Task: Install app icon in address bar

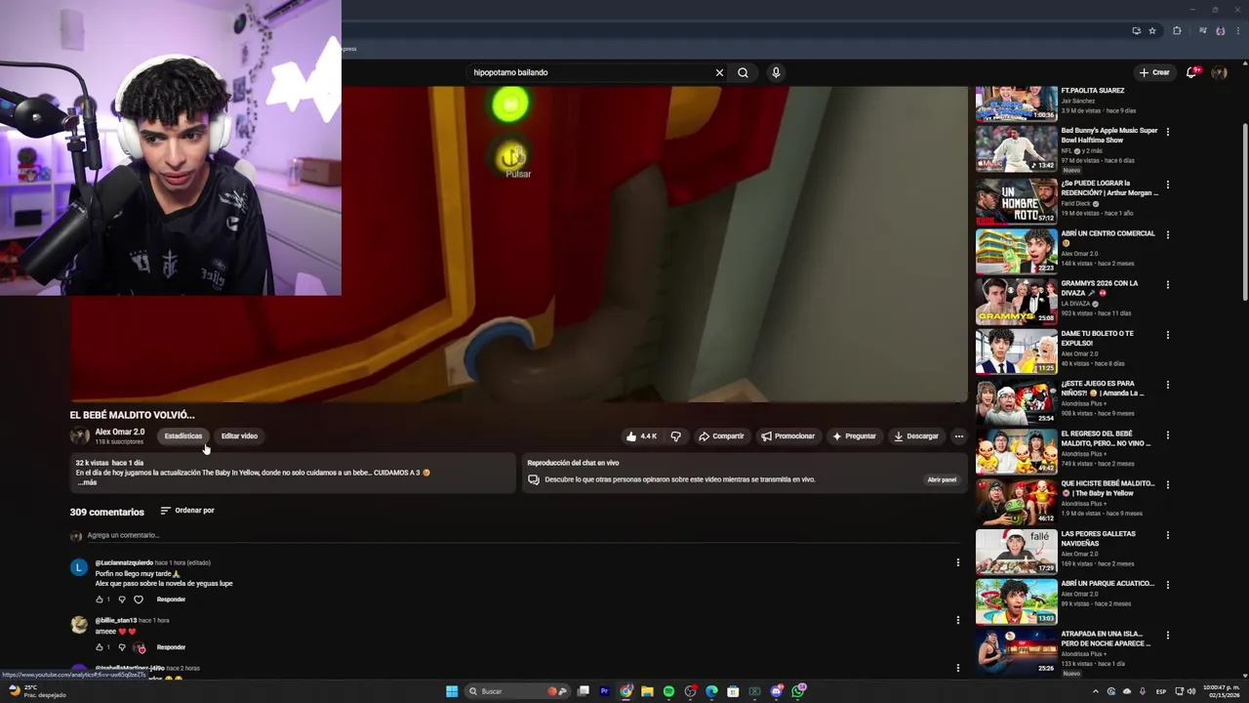Action: [1136, 30]
